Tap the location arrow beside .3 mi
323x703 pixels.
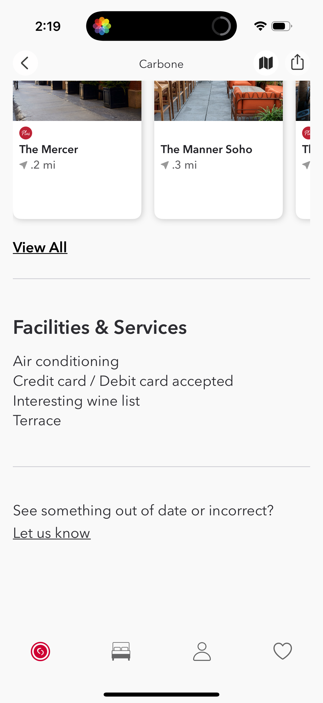click(x=165, y=165)
